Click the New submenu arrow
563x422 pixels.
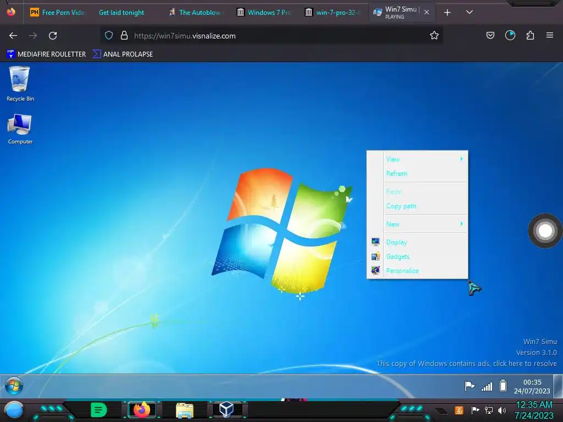[461, 224]
